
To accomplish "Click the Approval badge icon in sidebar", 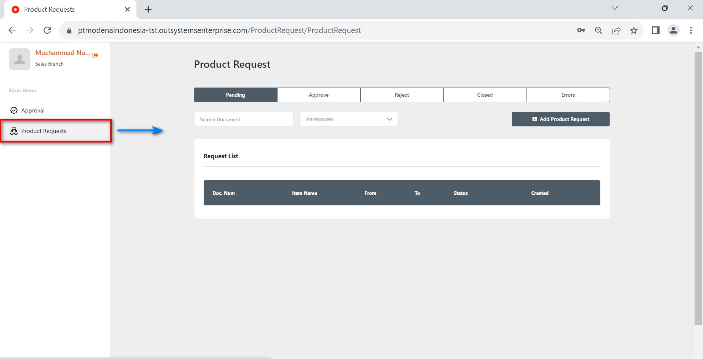I will (14, 110).
